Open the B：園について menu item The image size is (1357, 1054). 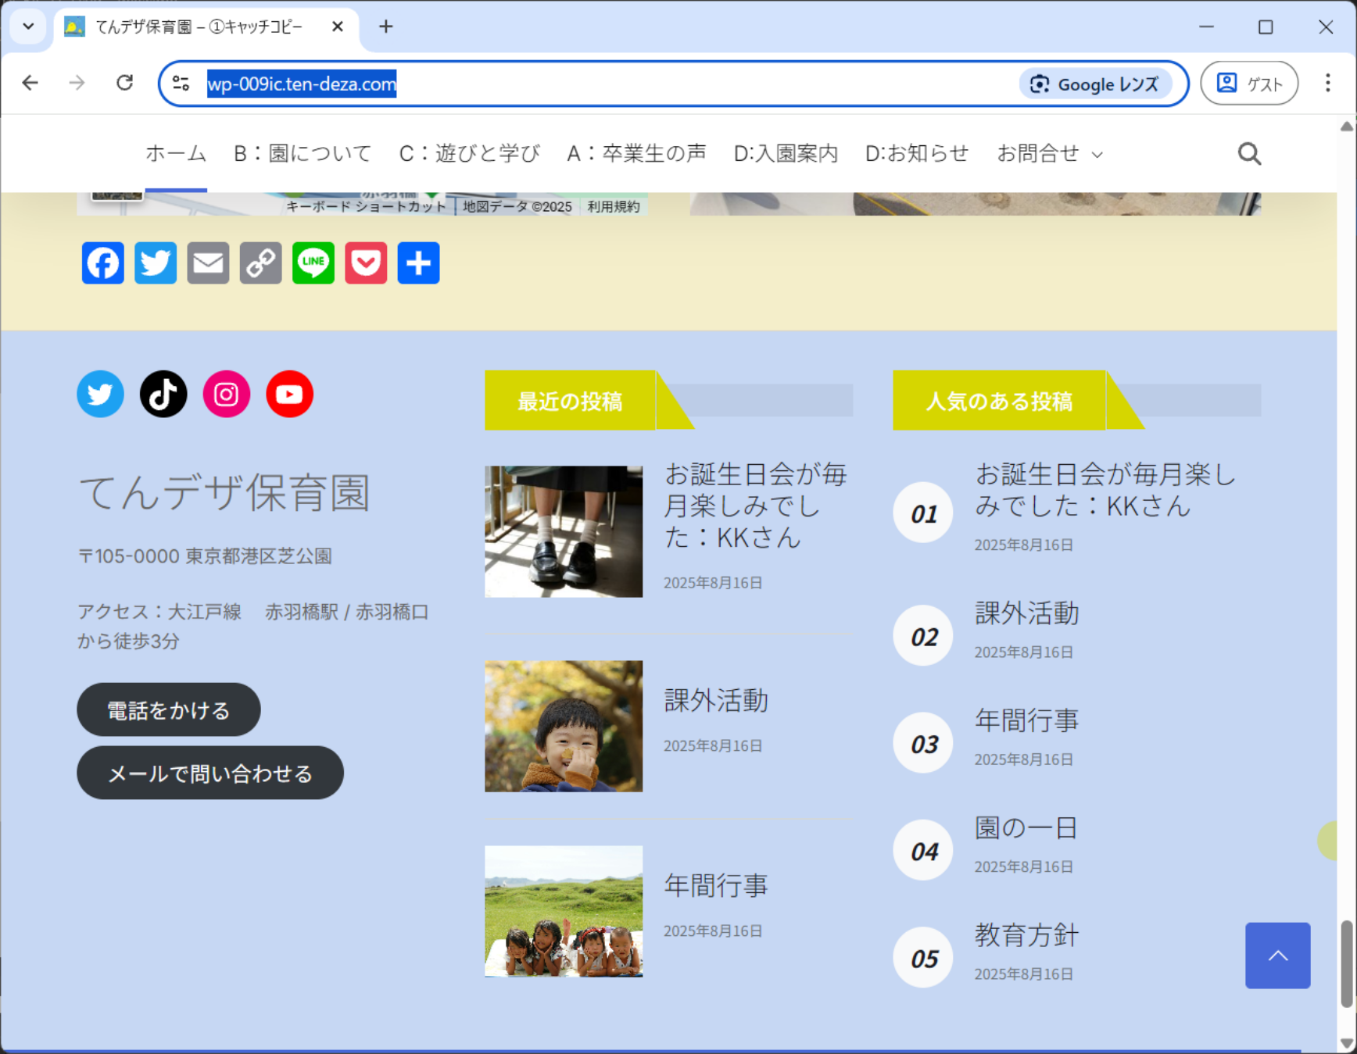click(303, 154)
